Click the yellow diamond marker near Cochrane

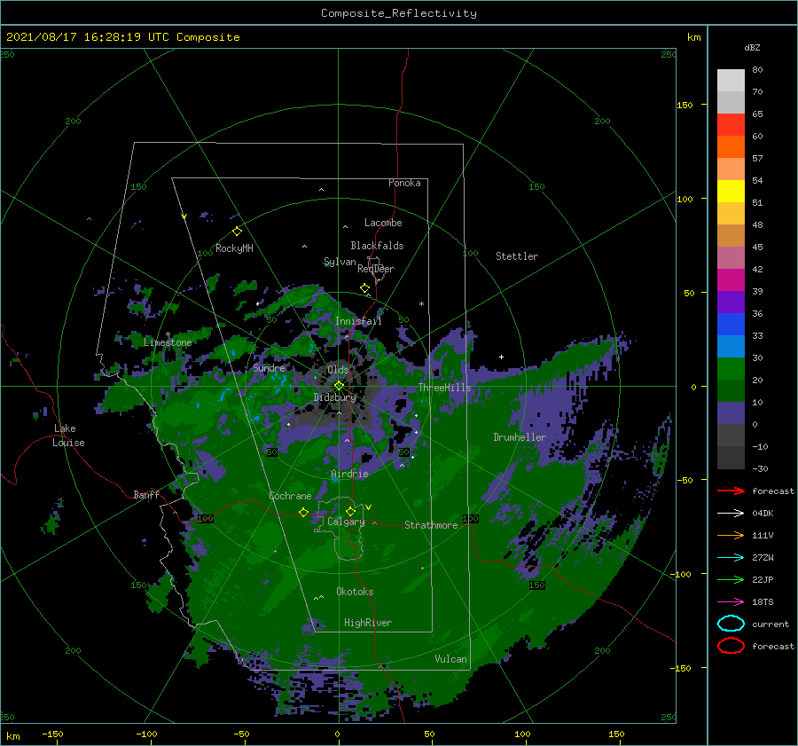[x=303, y=512]
